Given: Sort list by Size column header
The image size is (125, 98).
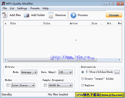Looking at the screenshot, I should (x=98, y=23).
